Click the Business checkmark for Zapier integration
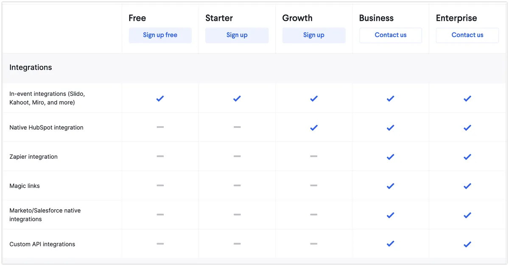Image resolution: width=509 pixels, height=266 pixels. tap(390, 157)
